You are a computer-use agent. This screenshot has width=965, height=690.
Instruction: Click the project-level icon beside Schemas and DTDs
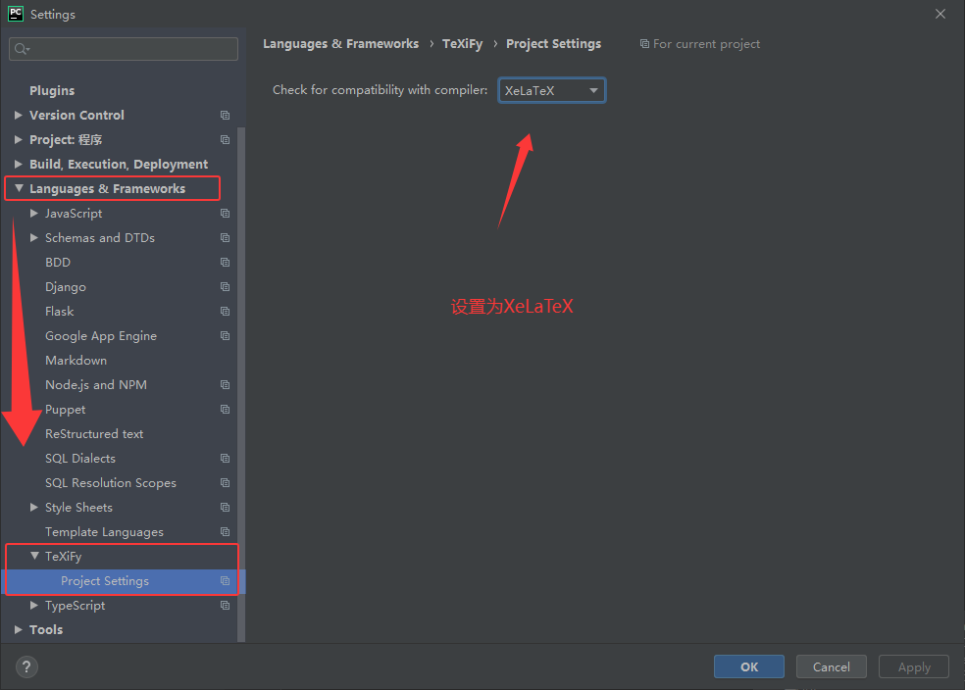coord(226,238)
